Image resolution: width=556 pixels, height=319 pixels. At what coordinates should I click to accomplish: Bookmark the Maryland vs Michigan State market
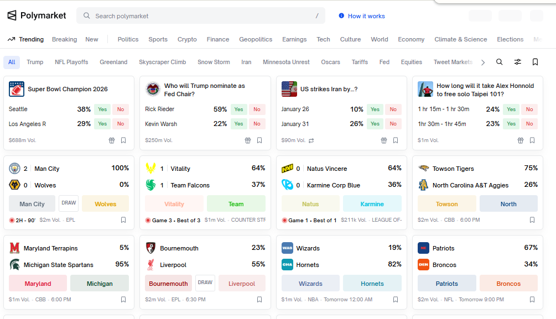click(123, 300)
